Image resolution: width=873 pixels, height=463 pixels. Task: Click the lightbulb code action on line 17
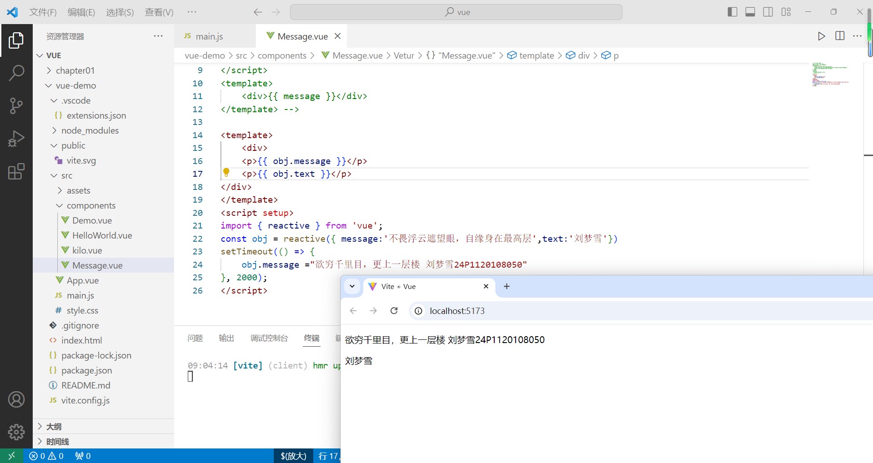click(226, 173)
